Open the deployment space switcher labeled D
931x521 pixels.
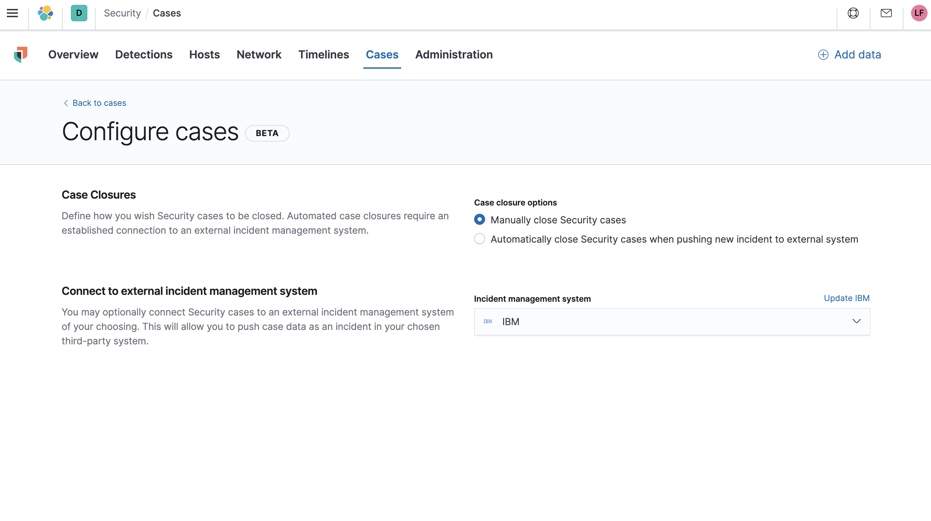tap(79, 13)
